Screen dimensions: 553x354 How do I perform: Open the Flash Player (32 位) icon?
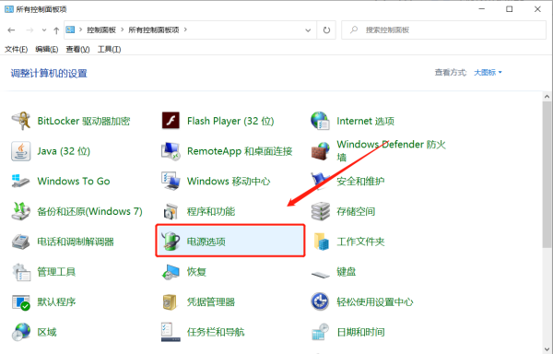(x=171, y=121)
